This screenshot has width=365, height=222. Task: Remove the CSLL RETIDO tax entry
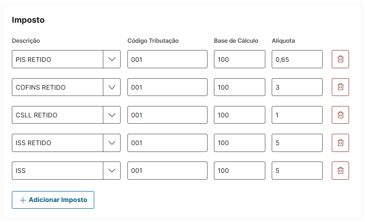(x=340, y=115)
